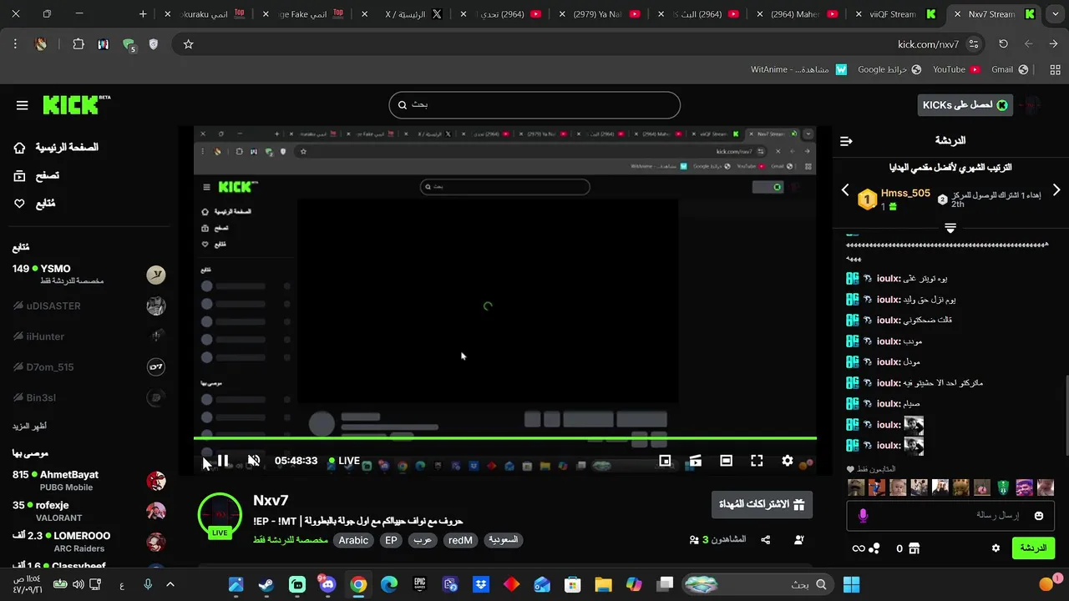Click follow user icon

(x=799, y=540)
